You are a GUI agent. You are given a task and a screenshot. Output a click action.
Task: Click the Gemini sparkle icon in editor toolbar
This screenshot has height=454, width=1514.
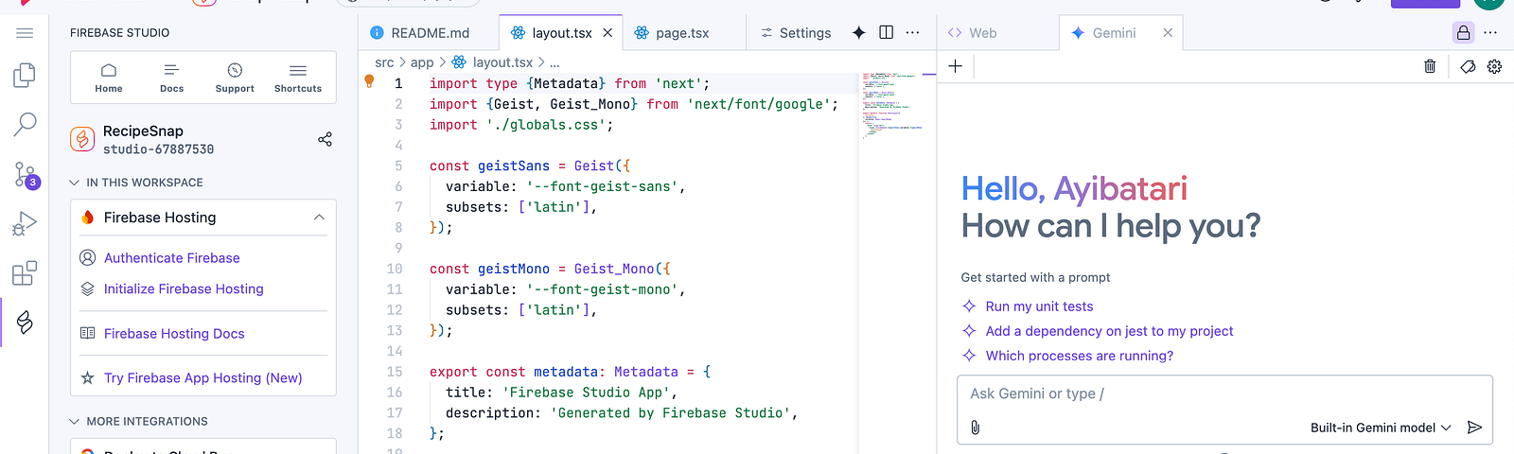[x=858, y=32]
